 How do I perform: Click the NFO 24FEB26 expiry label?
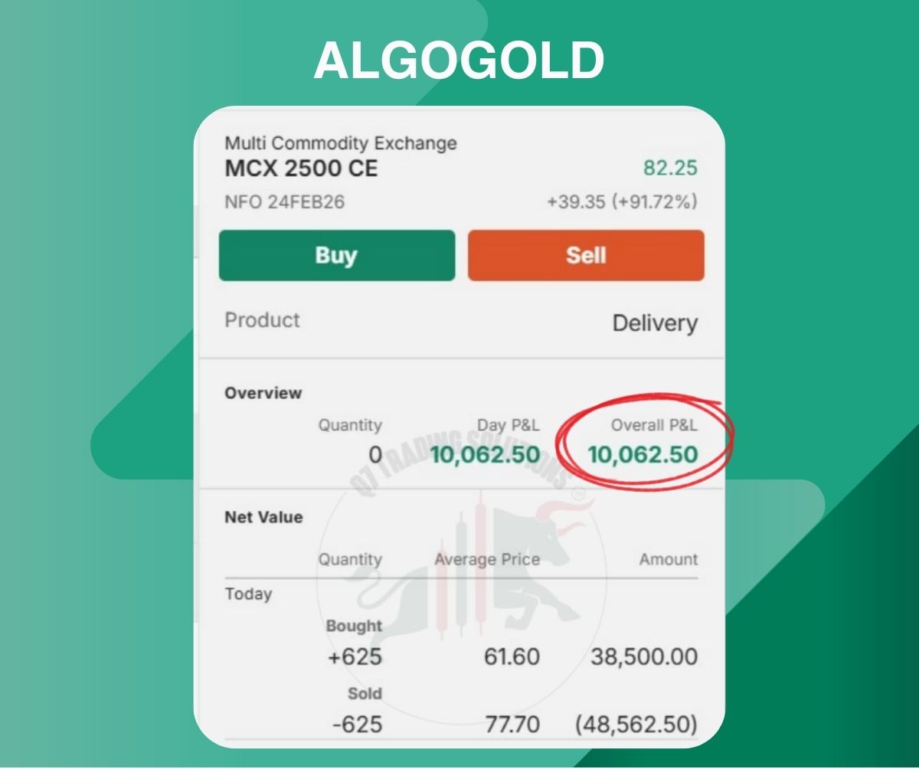click(284, 202)
